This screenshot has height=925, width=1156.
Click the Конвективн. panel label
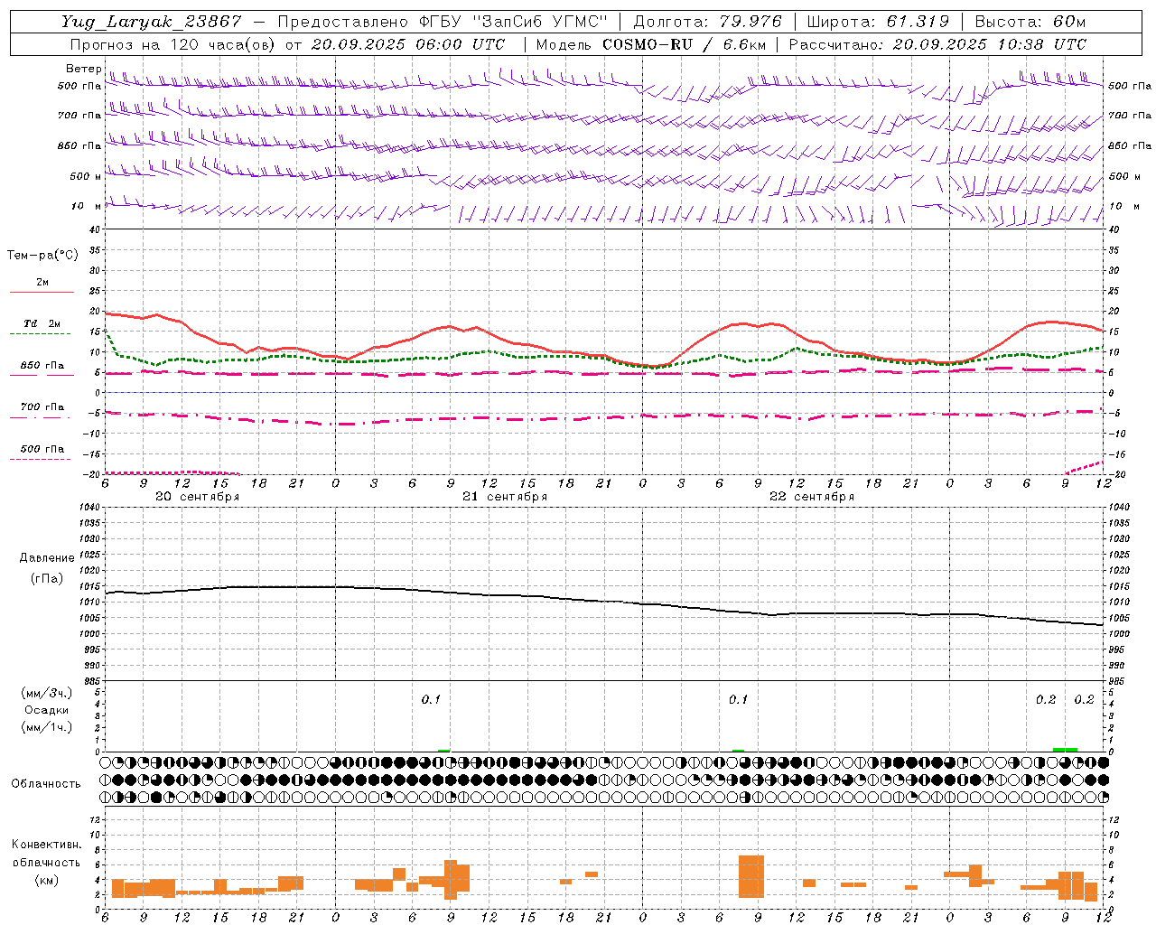coord(47,845)
